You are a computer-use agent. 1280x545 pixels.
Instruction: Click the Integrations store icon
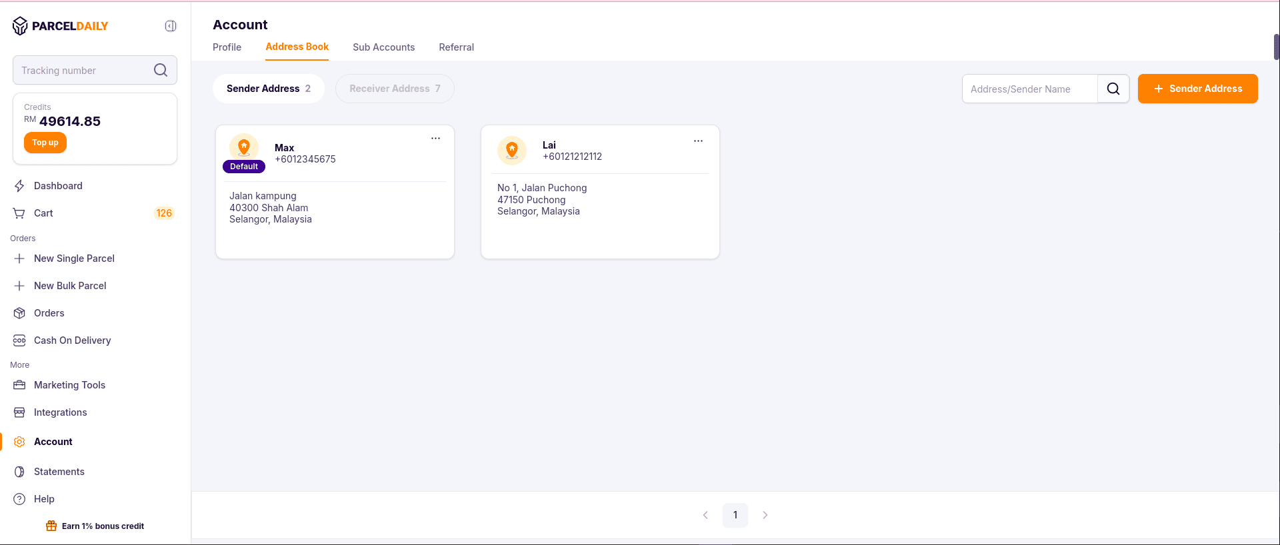pos(19,412)
